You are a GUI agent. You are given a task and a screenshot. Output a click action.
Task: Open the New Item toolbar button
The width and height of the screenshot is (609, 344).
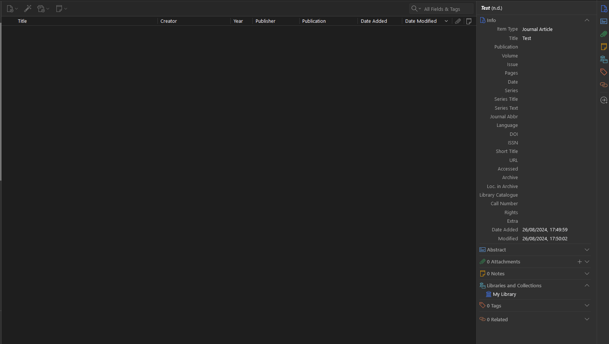click(x=12, y=9)
